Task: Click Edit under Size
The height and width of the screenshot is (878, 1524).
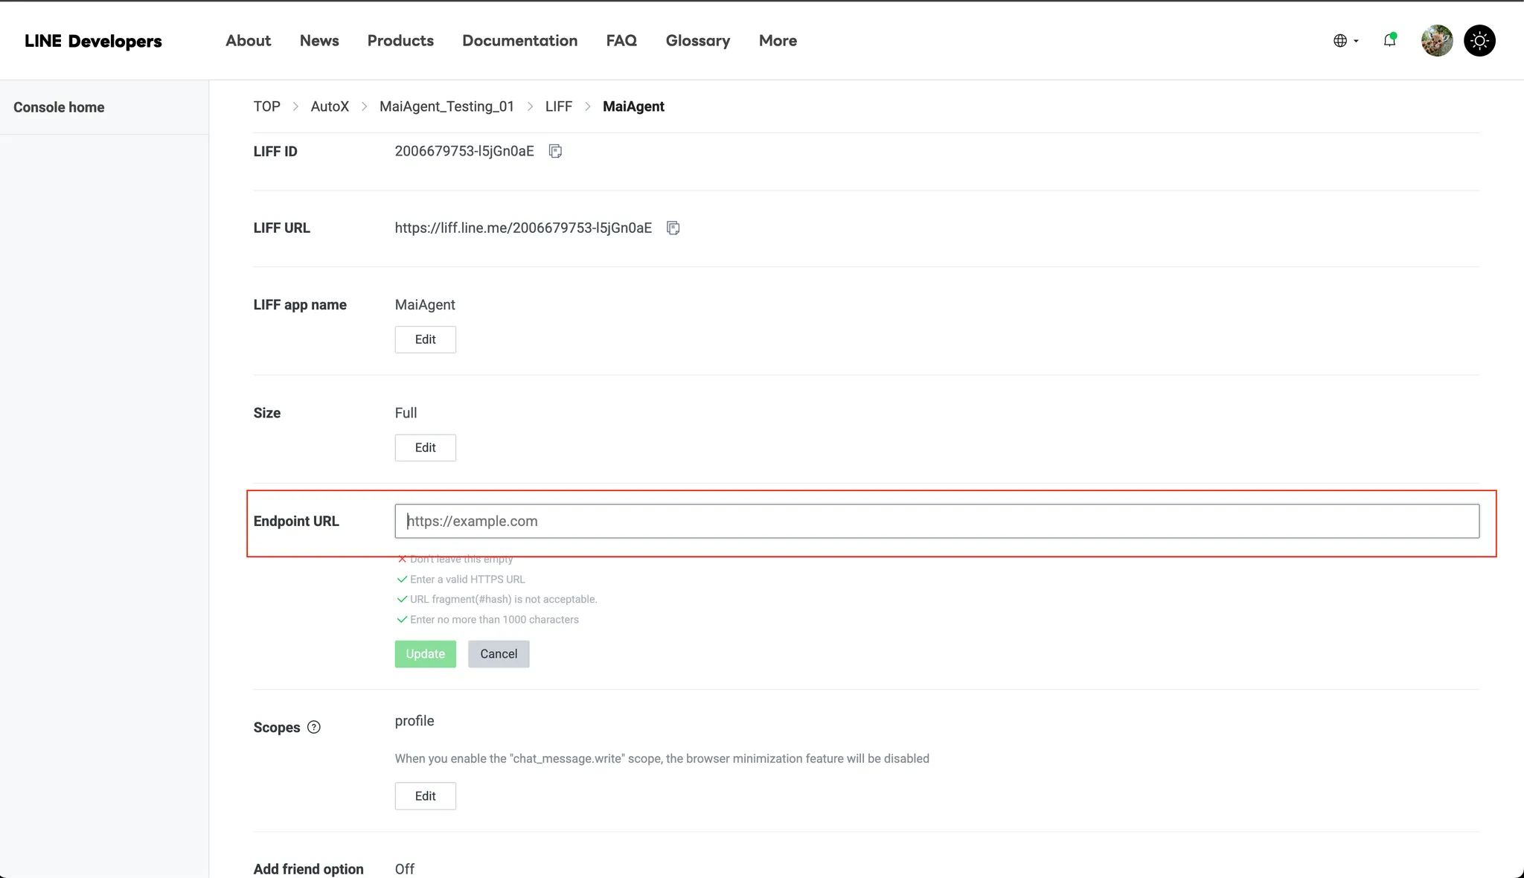Action: pyautogui.click(x=425, y=447)
